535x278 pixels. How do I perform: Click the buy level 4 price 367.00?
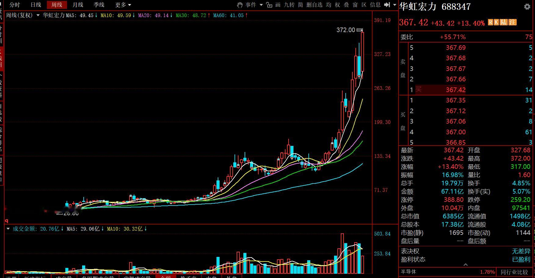pyautogui.click(x=456, y=132)
